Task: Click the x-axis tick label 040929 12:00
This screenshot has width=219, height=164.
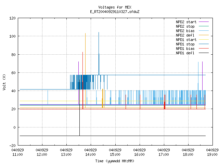Action: pos(42,152)
